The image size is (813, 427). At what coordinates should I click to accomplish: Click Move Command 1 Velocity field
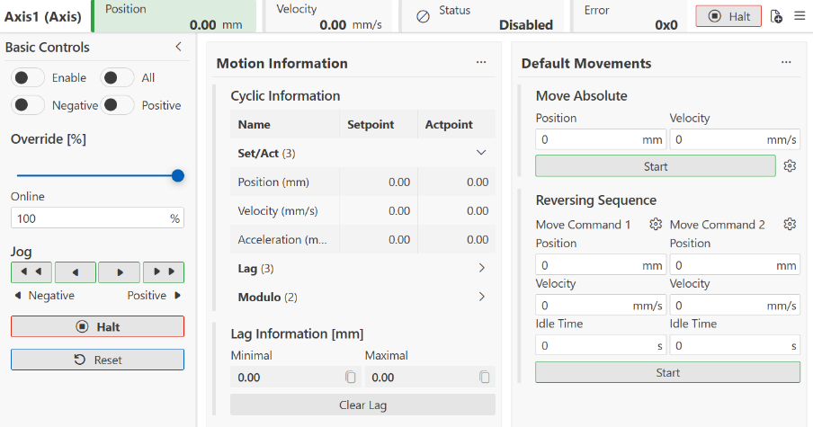602,306
